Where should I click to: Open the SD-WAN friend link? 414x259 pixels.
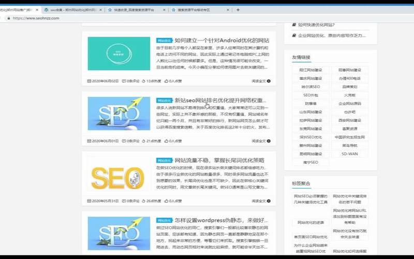[x=350, y=154]
